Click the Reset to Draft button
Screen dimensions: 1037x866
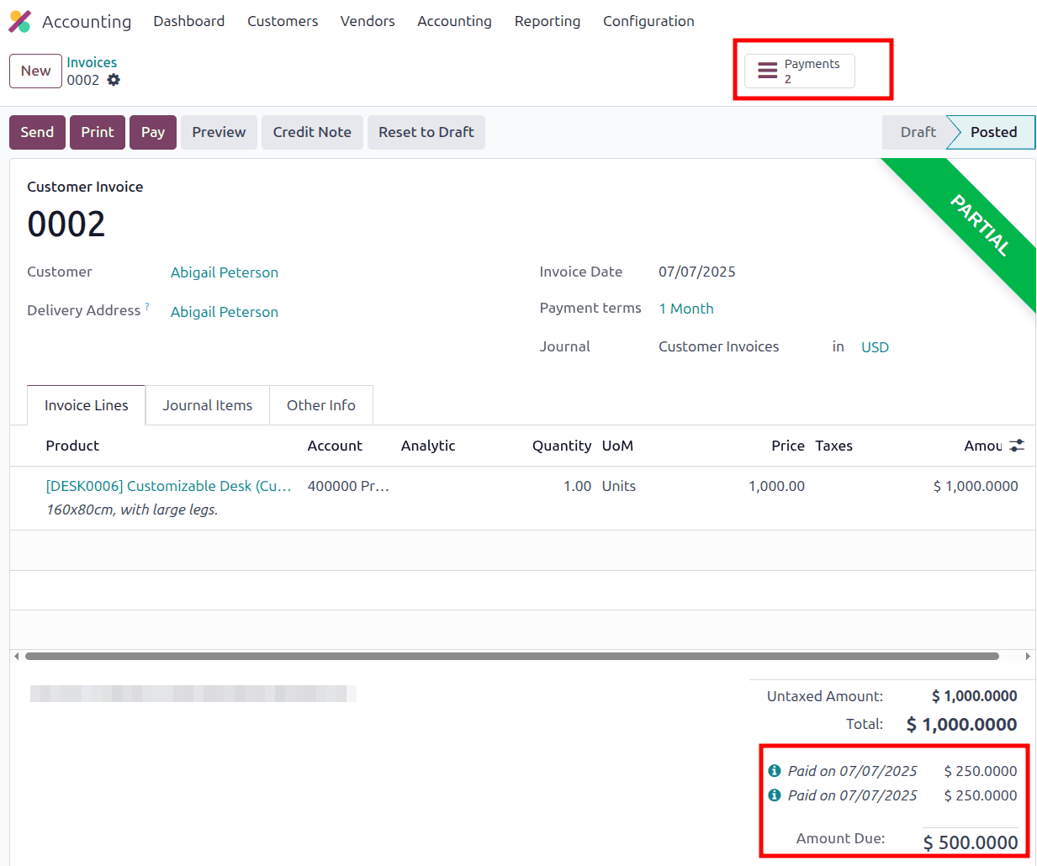[426, 132]
